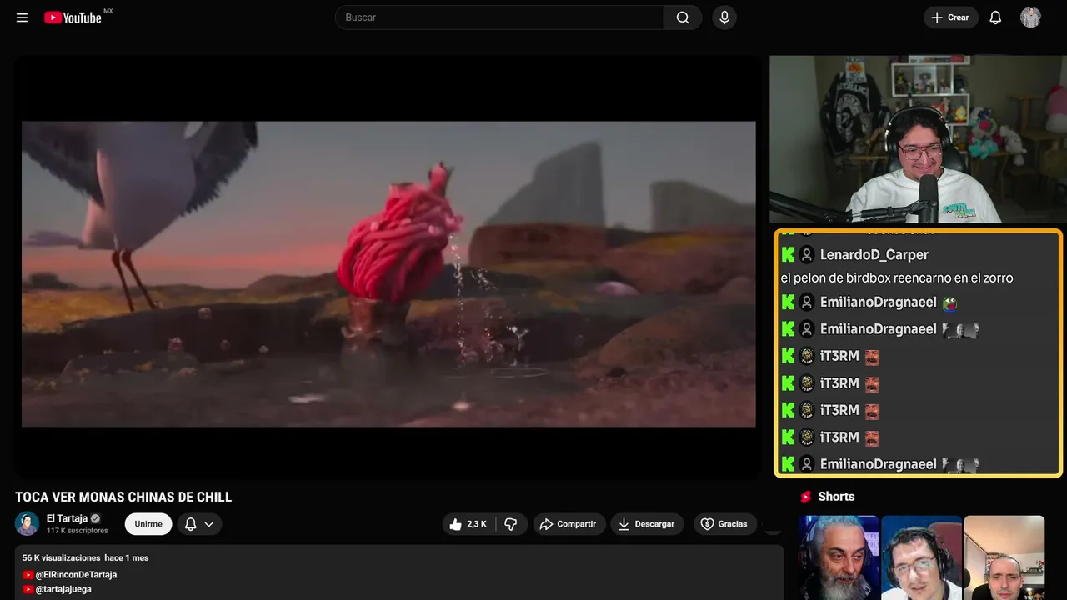Share the video via Compartir
Viewport: 1067px width, 600px height.
(x=569, y=524)
